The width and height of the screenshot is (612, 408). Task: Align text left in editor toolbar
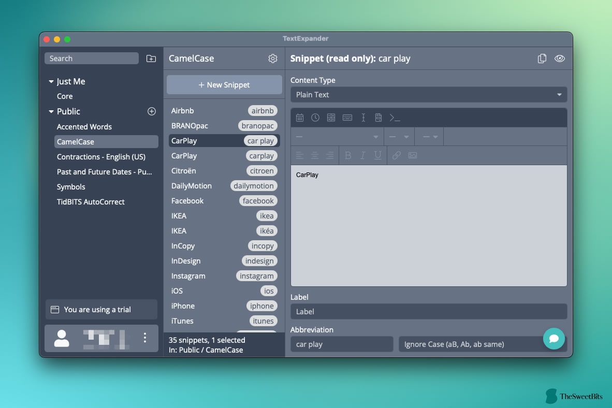click(x=300, y=155)
